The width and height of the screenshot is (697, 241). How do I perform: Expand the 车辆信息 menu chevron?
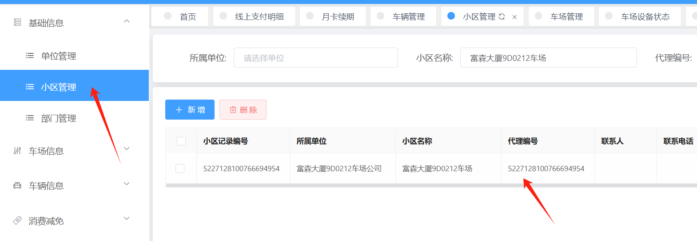click(127, 183)
